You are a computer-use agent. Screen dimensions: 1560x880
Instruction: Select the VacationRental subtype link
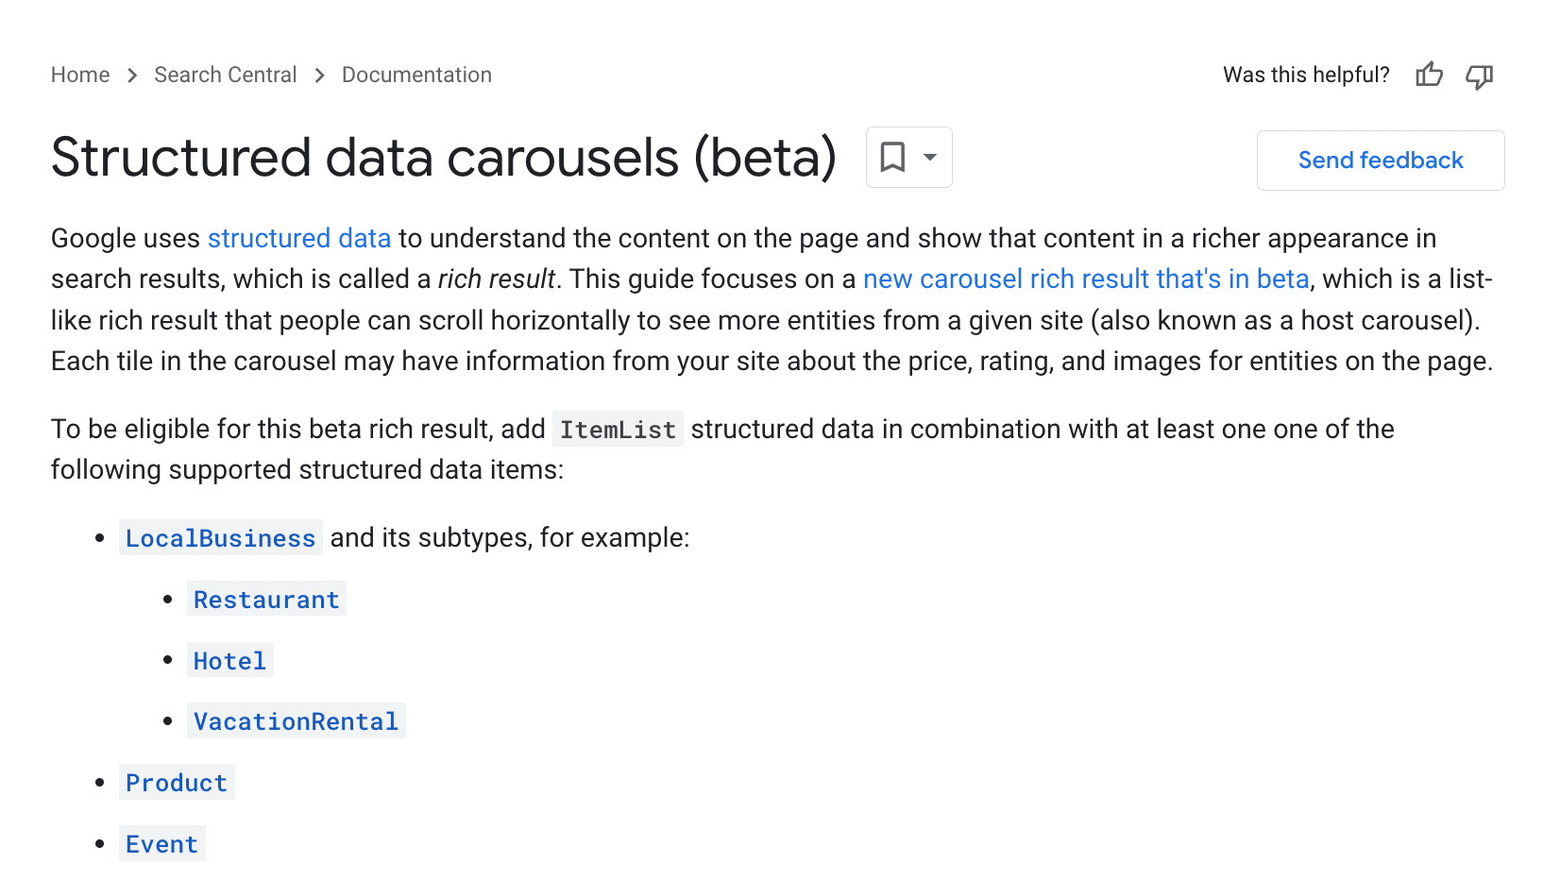[x=296, y=721]
